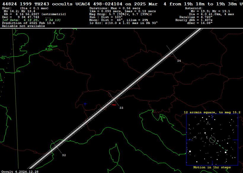Click the '(Dia < 0.1 mas)' star diameter text
This screenshot has height=173, width=243.
point(34,8)
